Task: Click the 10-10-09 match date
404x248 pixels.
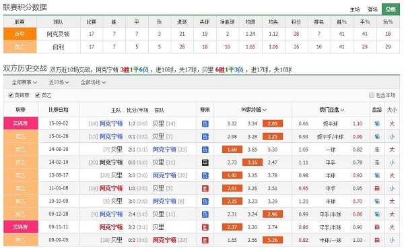Action: coord(59,201)
